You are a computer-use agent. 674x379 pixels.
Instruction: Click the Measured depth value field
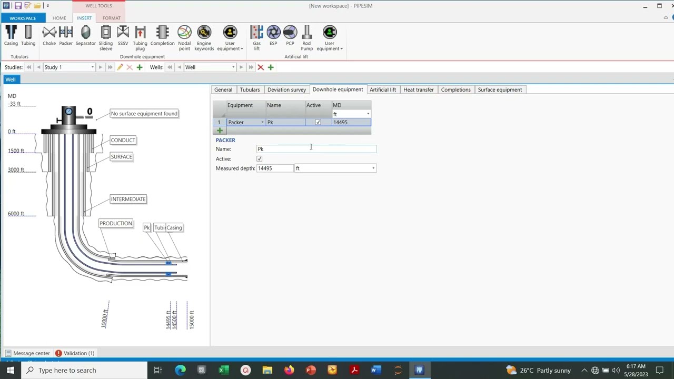274,168
